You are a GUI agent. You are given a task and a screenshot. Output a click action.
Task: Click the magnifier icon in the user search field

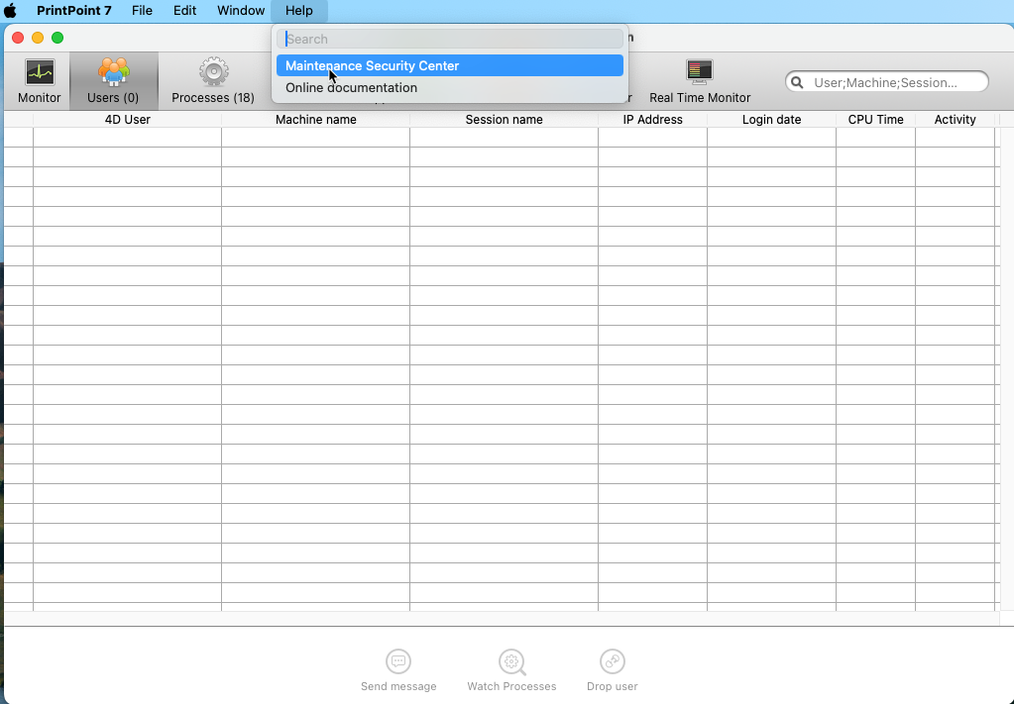[797, 82]
